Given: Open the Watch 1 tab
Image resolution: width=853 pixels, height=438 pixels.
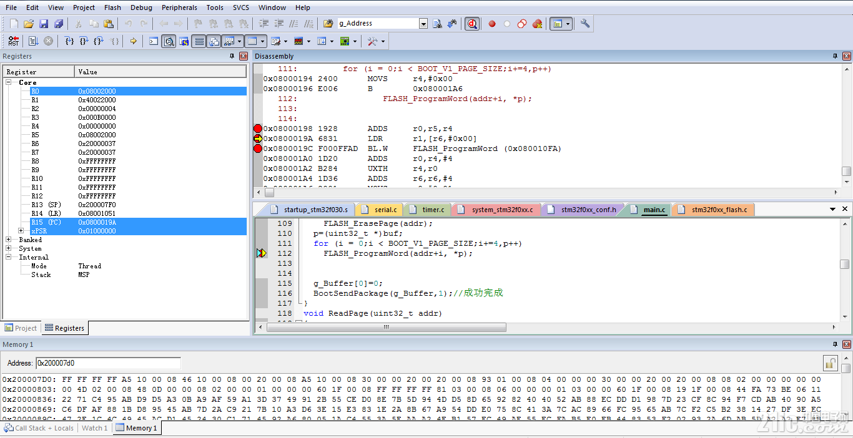Looking at the screenshot, I should tap(95, 428).
